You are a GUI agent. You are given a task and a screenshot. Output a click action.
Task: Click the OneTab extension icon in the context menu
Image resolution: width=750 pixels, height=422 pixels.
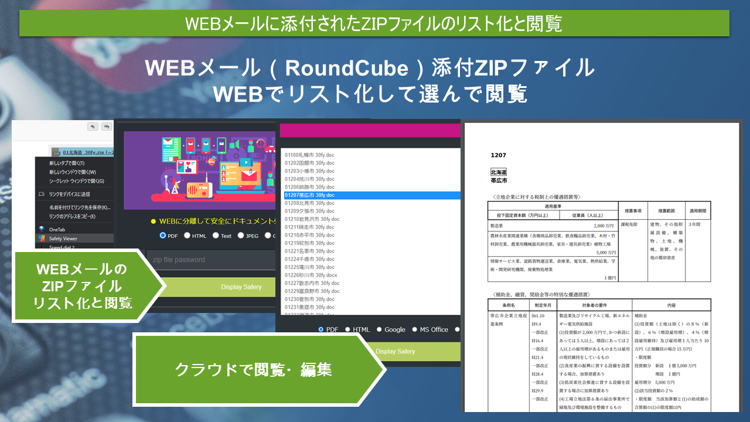[x=42, y=229]
